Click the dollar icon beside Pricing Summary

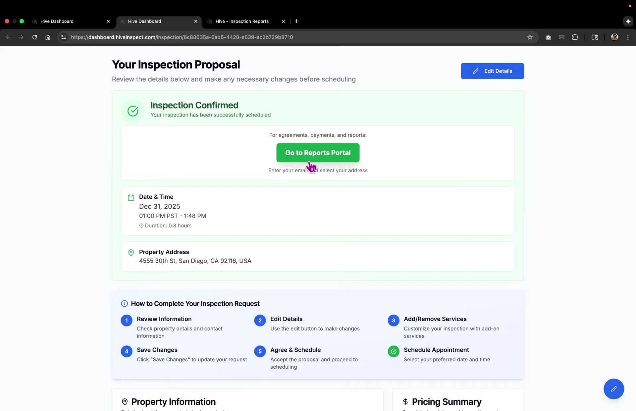tap(405, 402)
